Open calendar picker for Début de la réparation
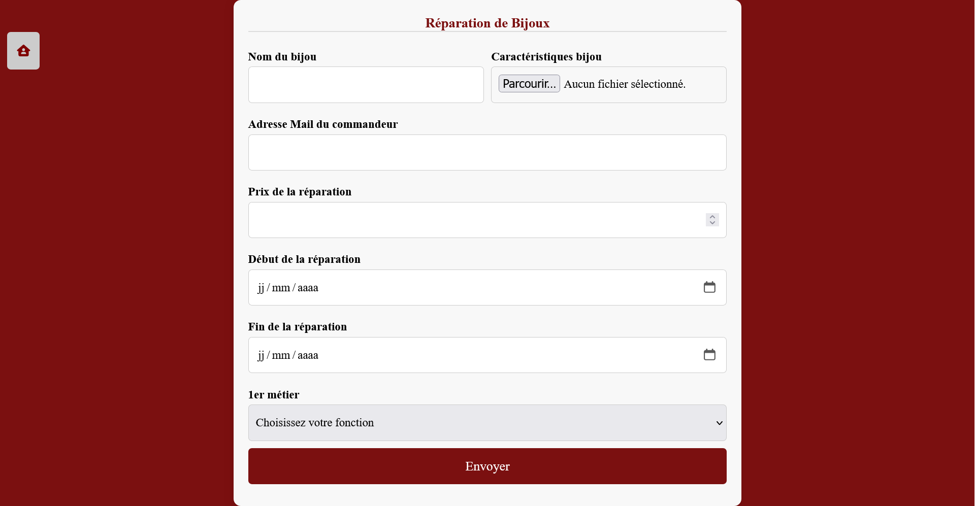 [709, 287]
